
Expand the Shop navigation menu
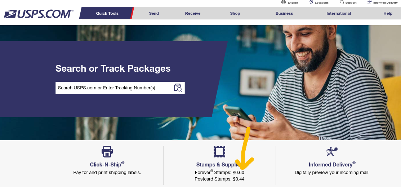point(235,13)
